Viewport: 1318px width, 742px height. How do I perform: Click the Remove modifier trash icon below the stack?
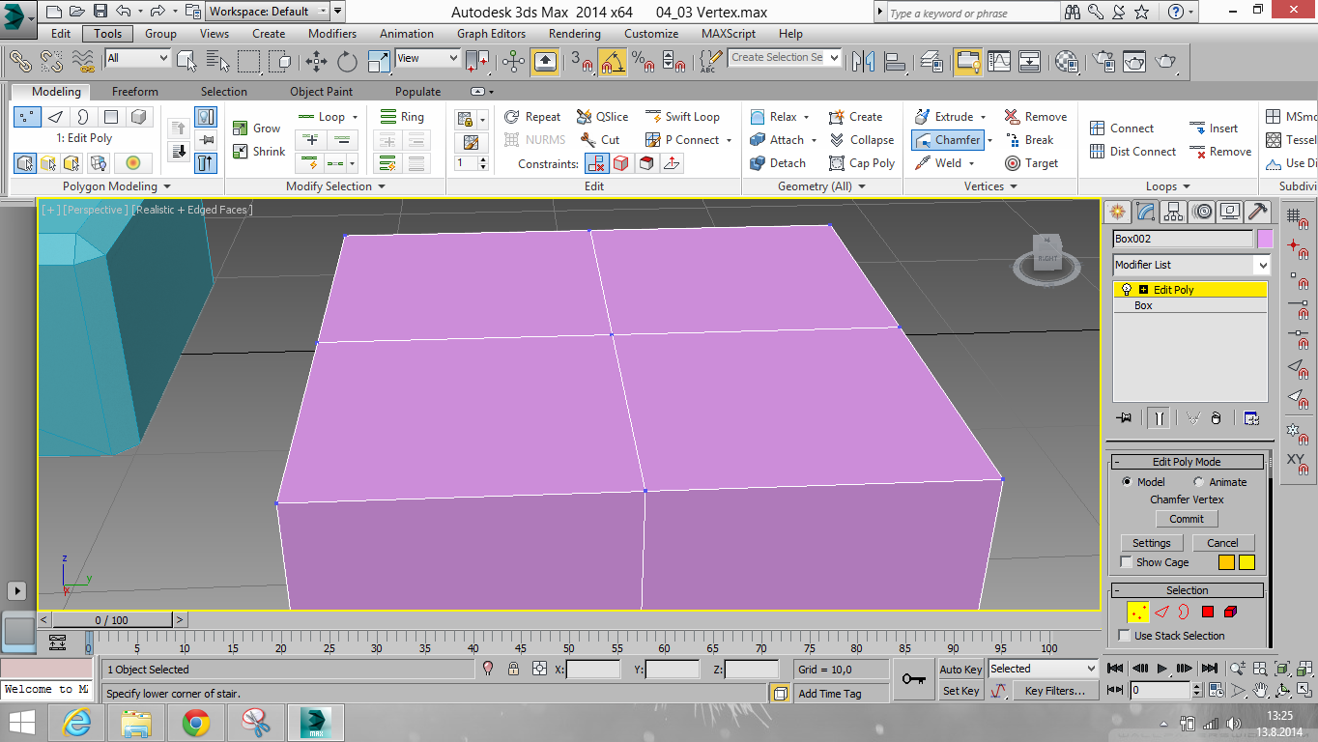(x=1216, y=417)
